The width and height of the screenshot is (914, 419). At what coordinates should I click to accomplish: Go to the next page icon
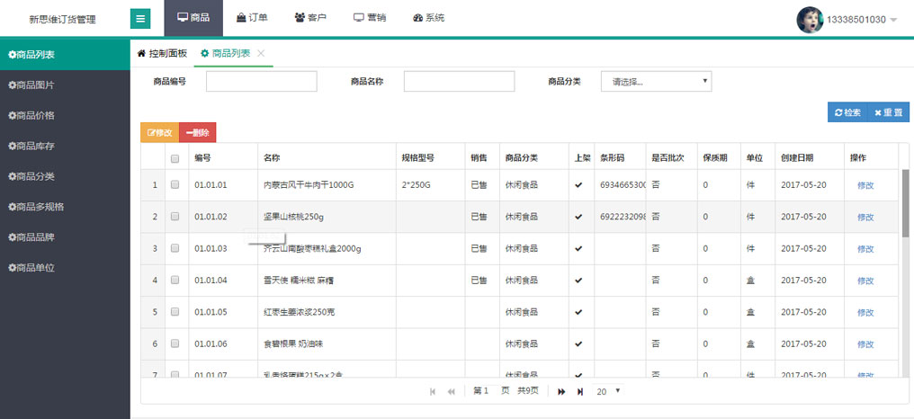pos(561,392)
